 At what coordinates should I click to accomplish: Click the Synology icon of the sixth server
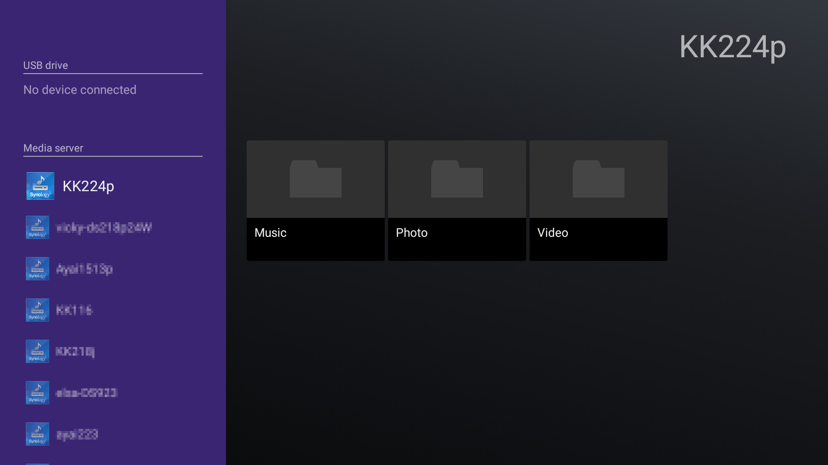pyautogui.click(x=38, y=393)
